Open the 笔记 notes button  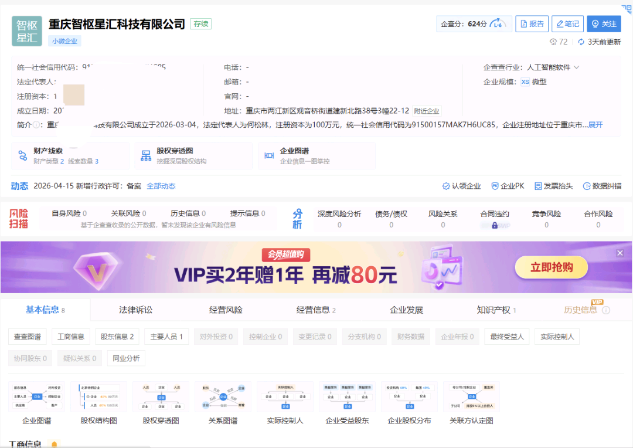tap(567, 24)
